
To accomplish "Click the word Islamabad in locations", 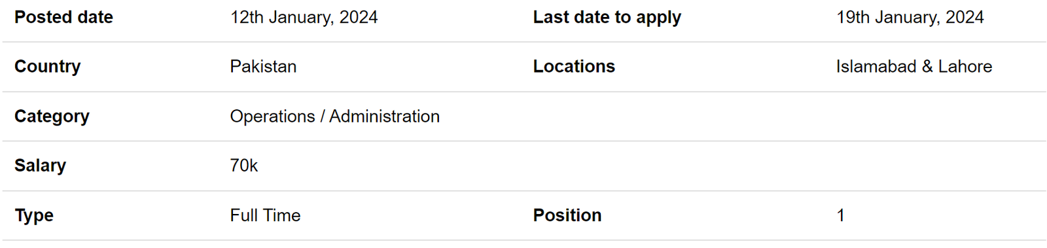I will click(876, 67).
